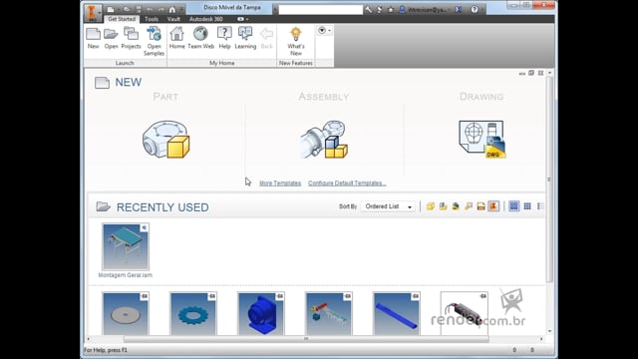This screenshot has height=359, width=638.
Task: Open the Sort By Ordered List dropdown
Action: (388, 206)
